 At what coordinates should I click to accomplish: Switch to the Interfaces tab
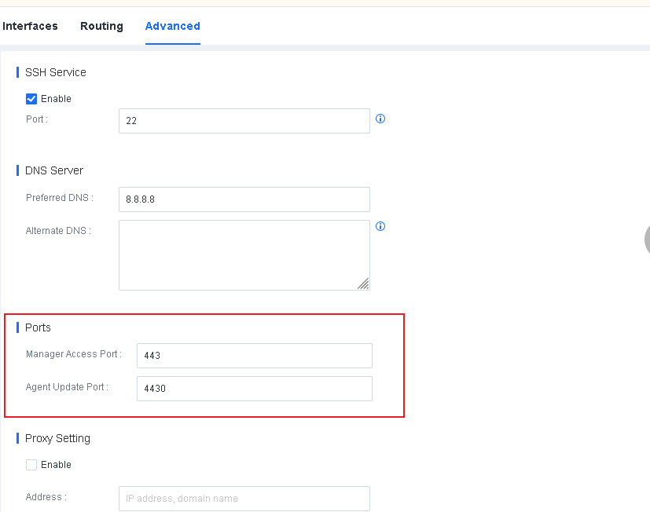point(30,26)
